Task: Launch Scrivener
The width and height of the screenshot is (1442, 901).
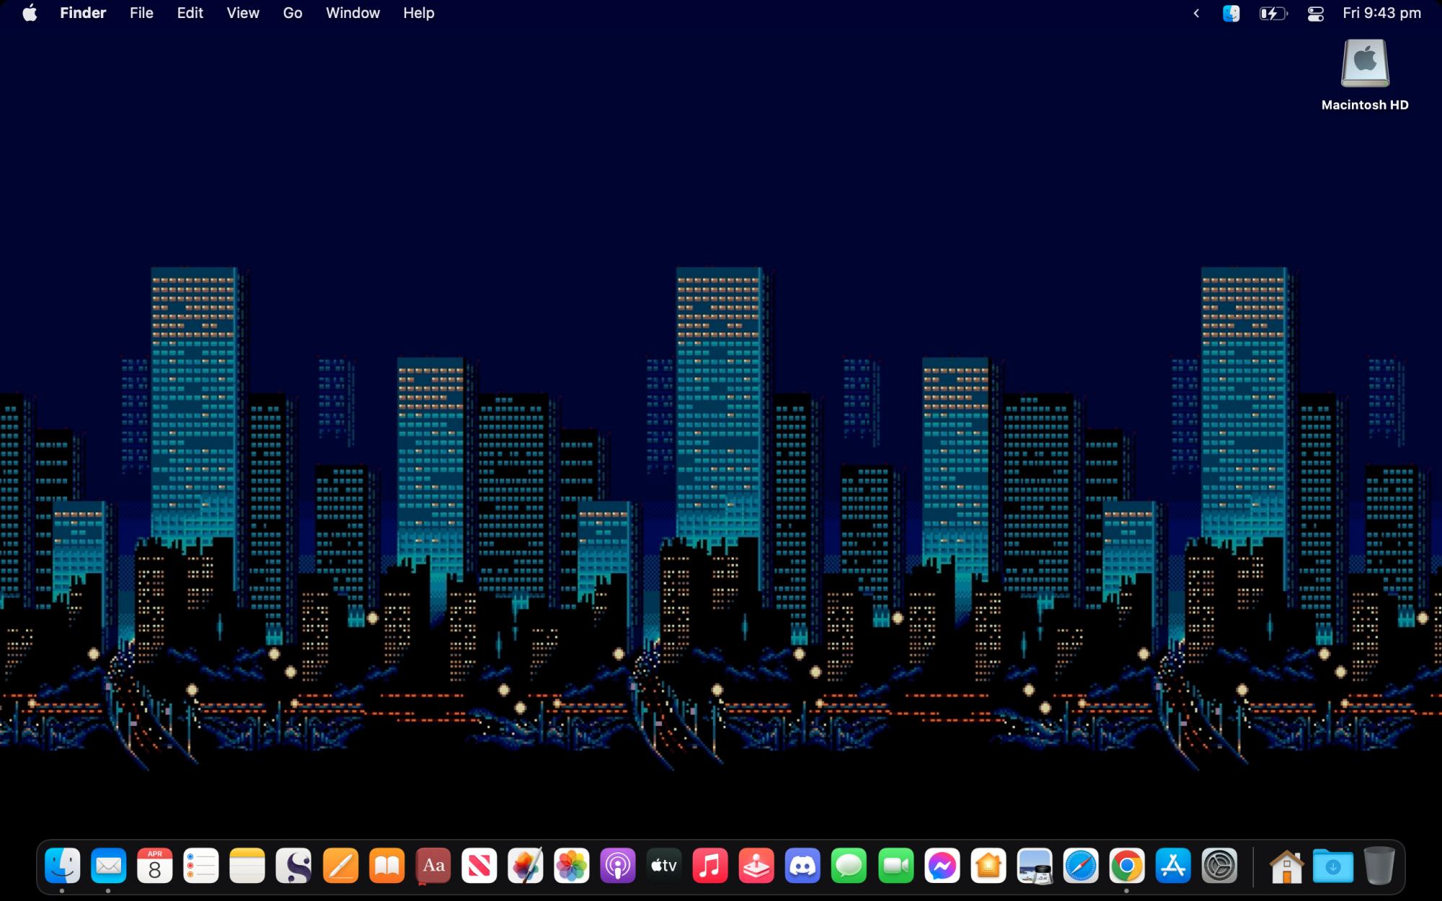Action: (x=293, y=866)
